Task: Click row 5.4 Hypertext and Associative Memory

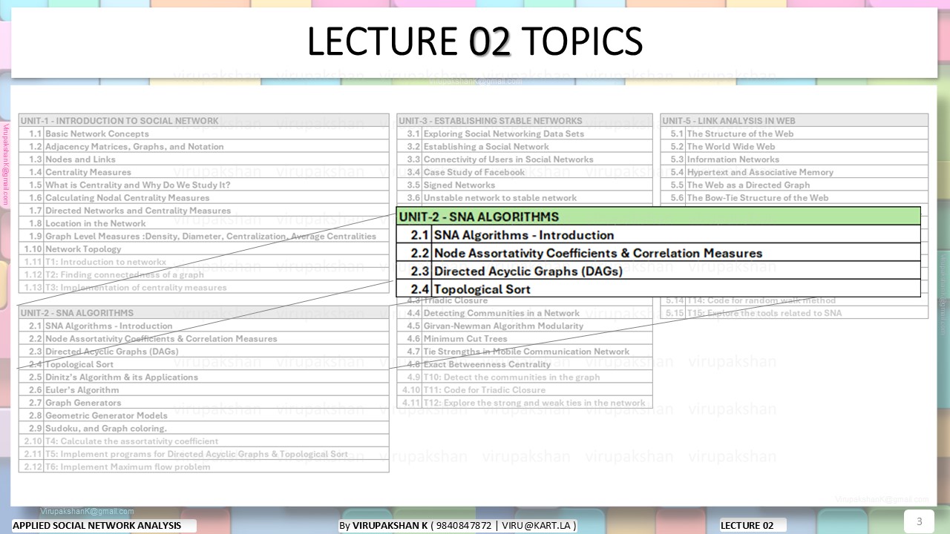Action: click(x=794, y=172)
